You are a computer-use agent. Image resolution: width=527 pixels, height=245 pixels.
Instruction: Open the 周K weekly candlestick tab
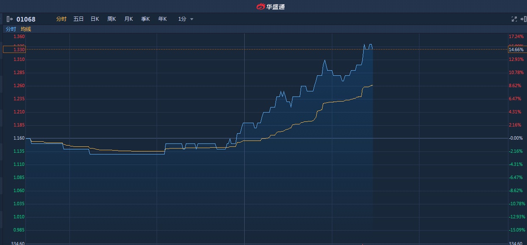[112, 19]
